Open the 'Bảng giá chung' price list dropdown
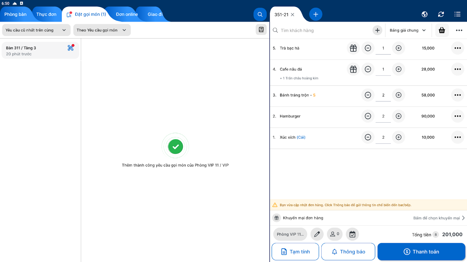Image resolution: width=467 pixels, height=262 pixels. pos(408,30)
